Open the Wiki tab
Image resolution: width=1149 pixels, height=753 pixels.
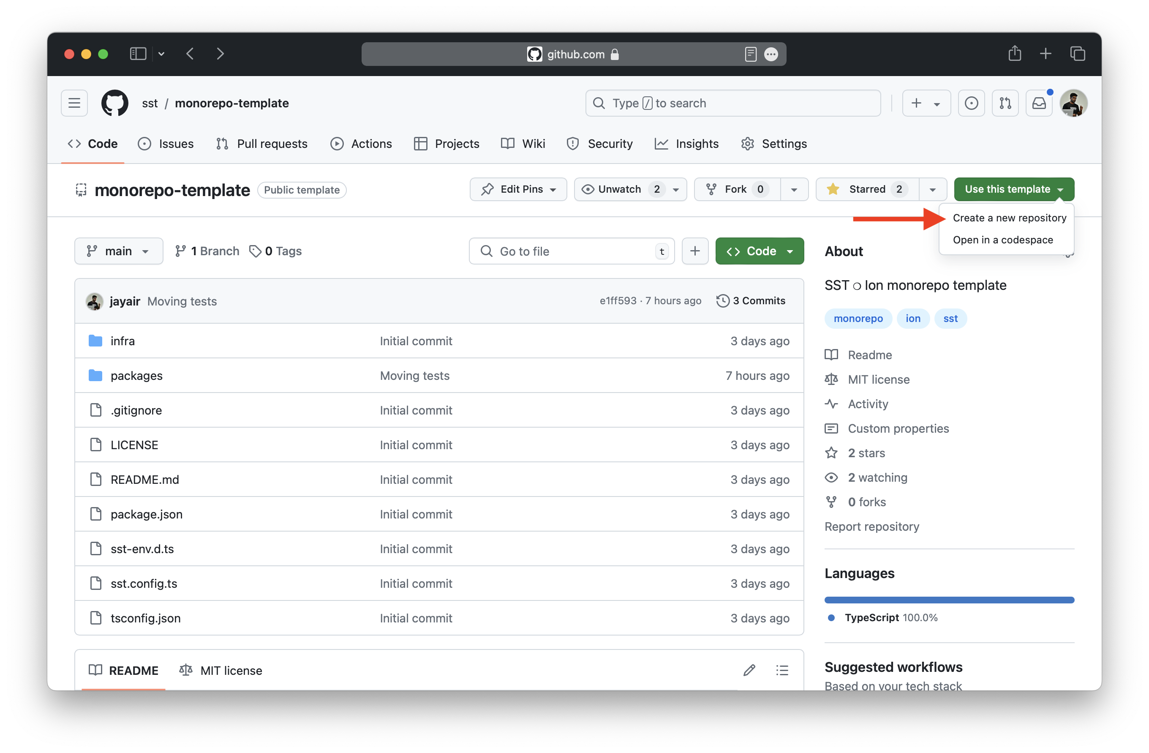[523, 144]
